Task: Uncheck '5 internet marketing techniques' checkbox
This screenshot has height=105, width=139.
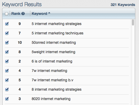Action: pyautogui.click(x=7, y=33)
